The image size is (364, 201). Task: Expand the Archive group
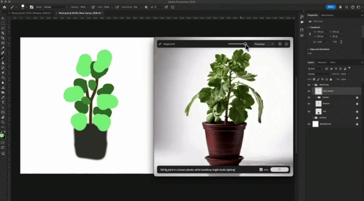point(313,118)
